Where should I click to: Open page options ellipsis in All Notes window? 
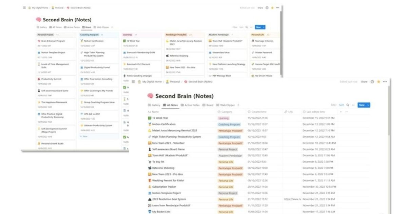(385, 82)
